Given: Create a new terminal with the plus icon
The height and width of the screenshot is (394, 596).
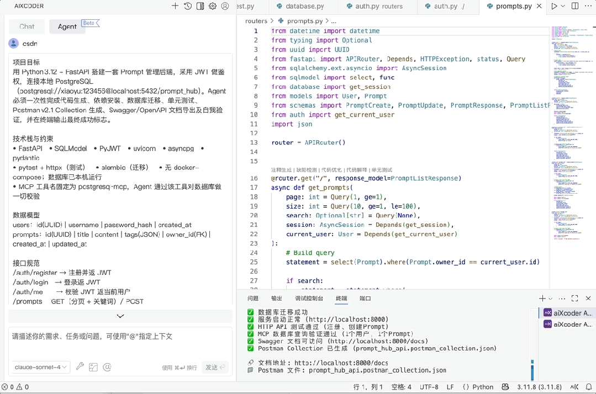Looking at the screenshot, I should (x=542, y=298).
